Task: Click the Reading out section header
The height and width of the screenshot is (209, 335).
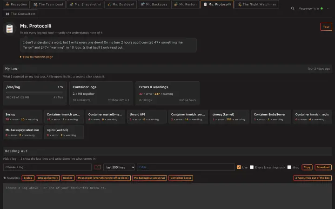Action: [x=167, y=151]
